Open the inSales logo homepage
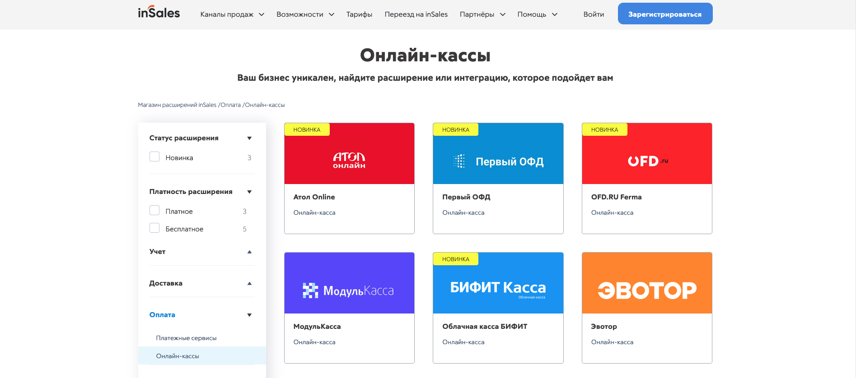 159,13
